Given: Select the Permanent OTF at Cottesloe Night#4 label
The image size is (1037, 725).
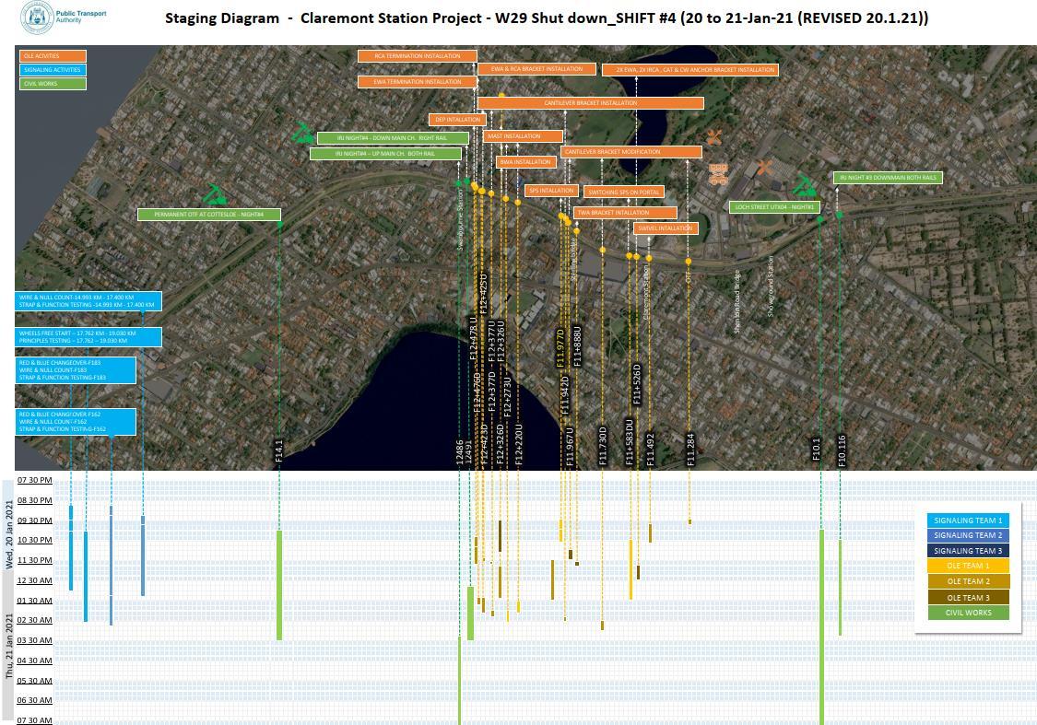Looking at the screenshot, I should coord(209,215).
